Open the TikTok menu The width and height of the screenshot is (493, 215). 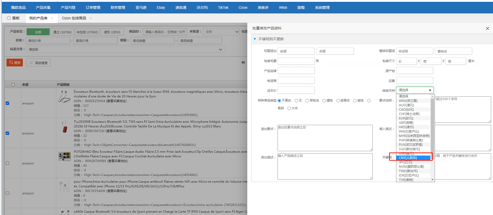click(x=223, y=7)
